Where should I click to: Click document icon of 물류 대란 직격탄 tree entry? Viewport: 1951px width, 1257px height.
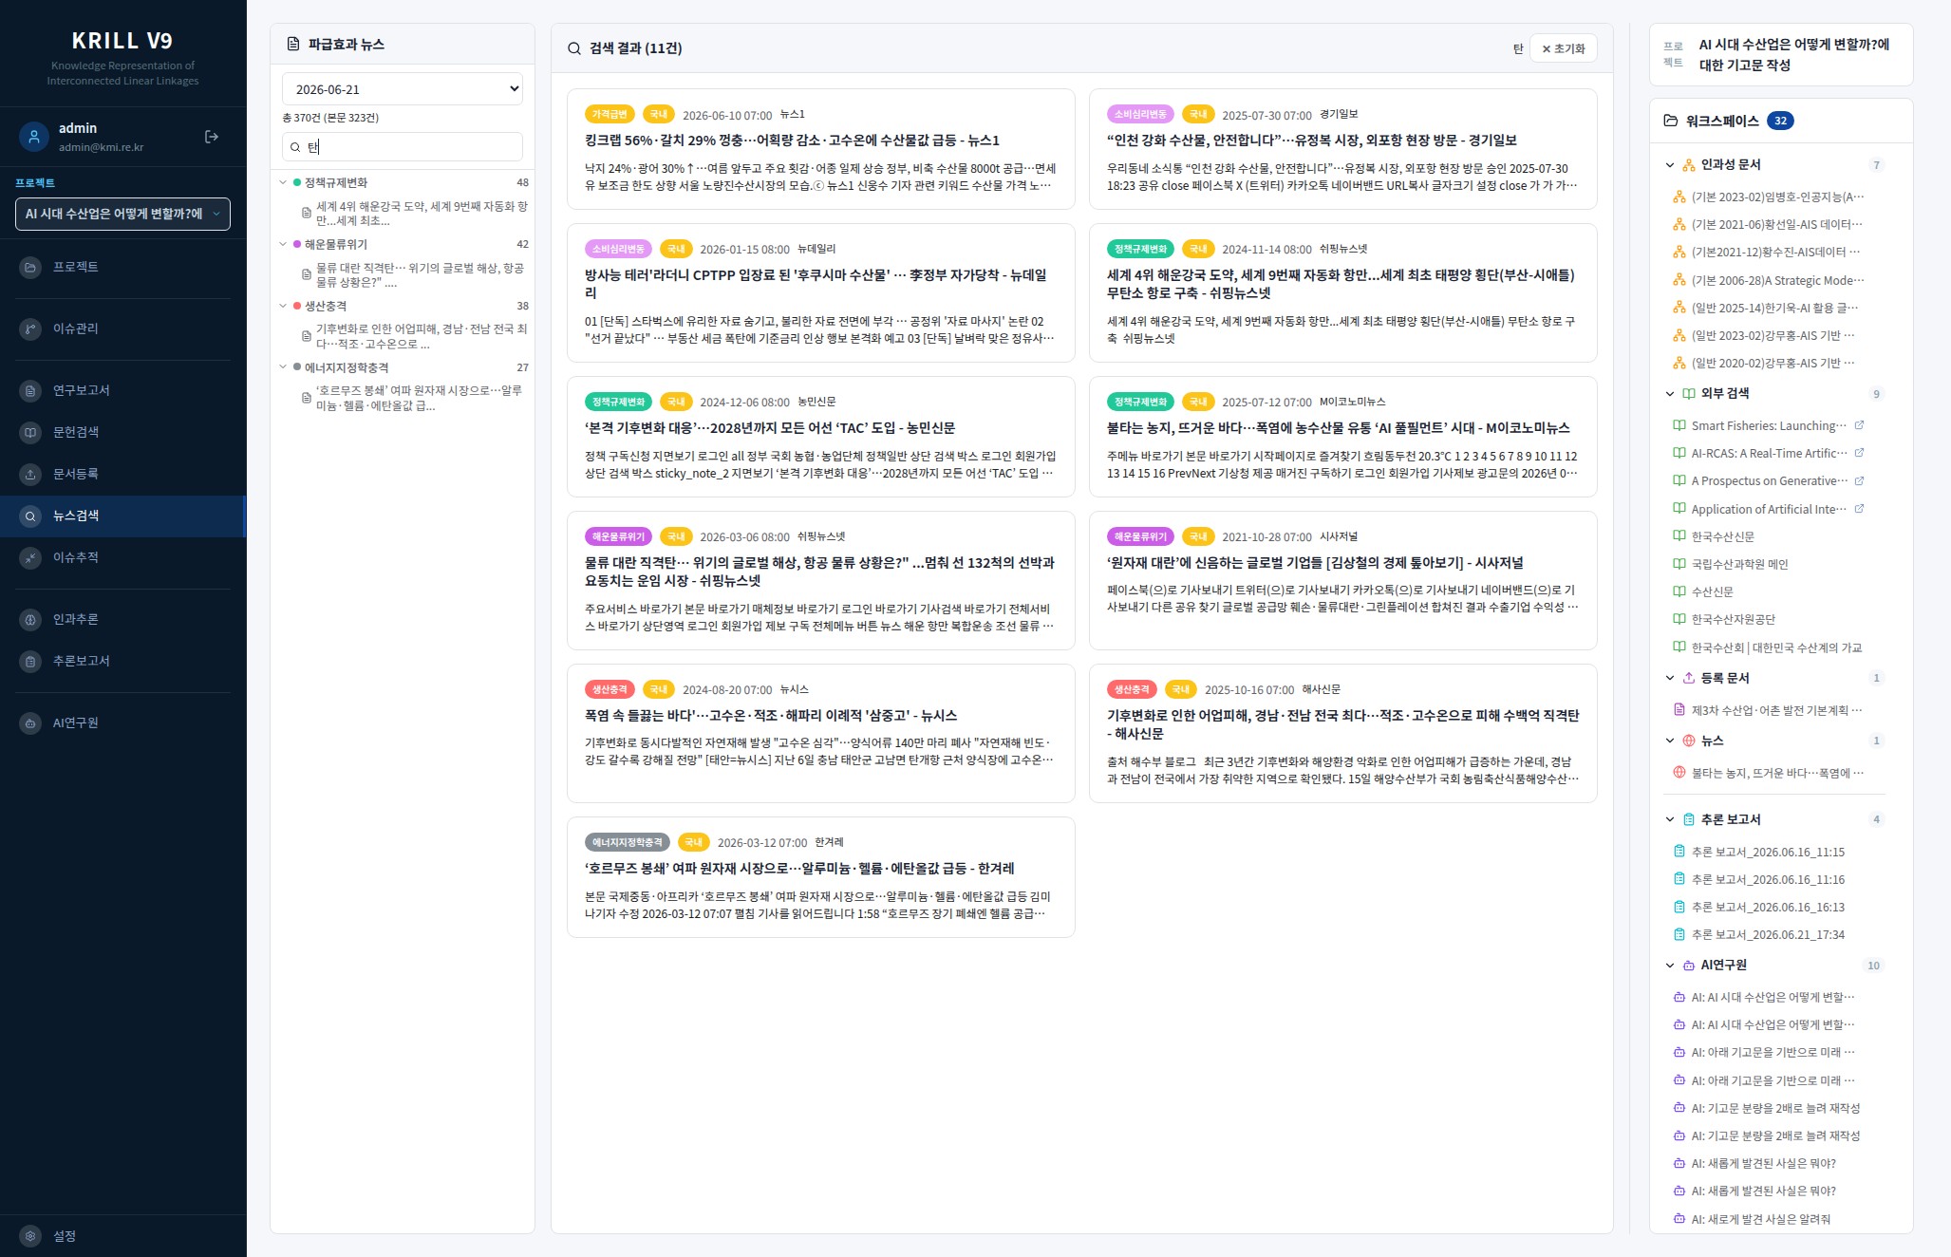point(307,274)
